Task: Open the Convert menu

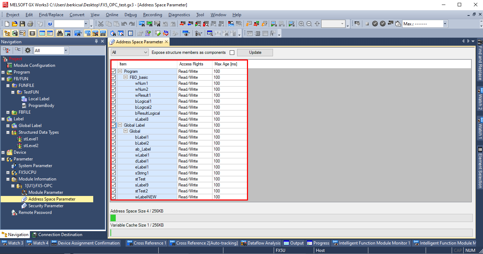Action: [x=77, y=15]
